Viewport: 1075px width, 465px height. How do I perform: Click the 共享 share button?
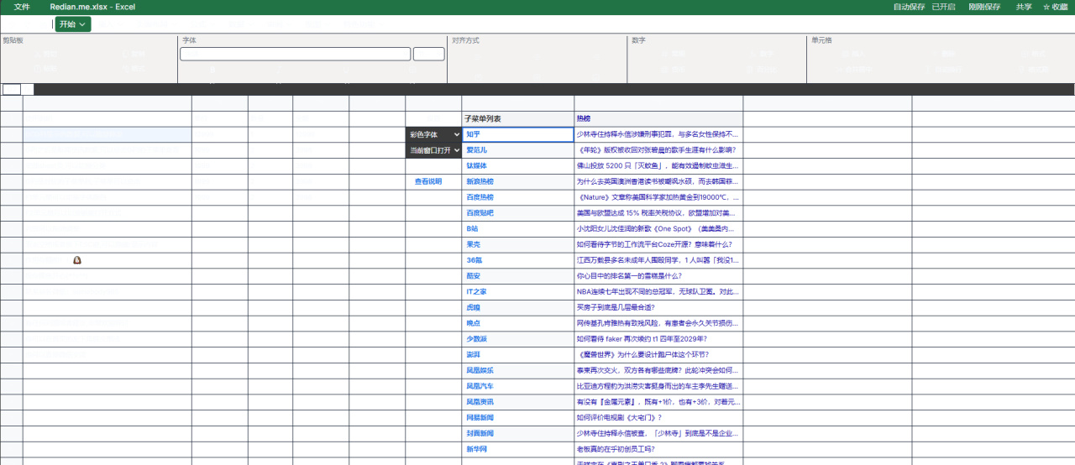click(x=1024, y=7)
